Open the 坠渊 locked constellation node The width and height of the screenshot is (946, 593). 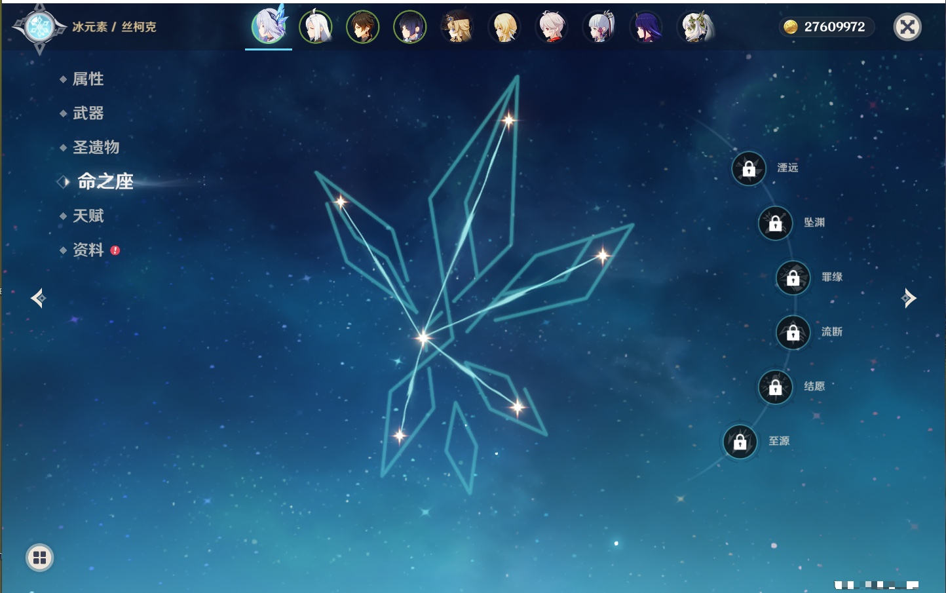(776, 223)
